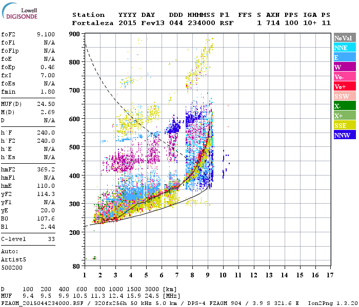Click the MUF value 15.9 in table

tap(134, 296)
